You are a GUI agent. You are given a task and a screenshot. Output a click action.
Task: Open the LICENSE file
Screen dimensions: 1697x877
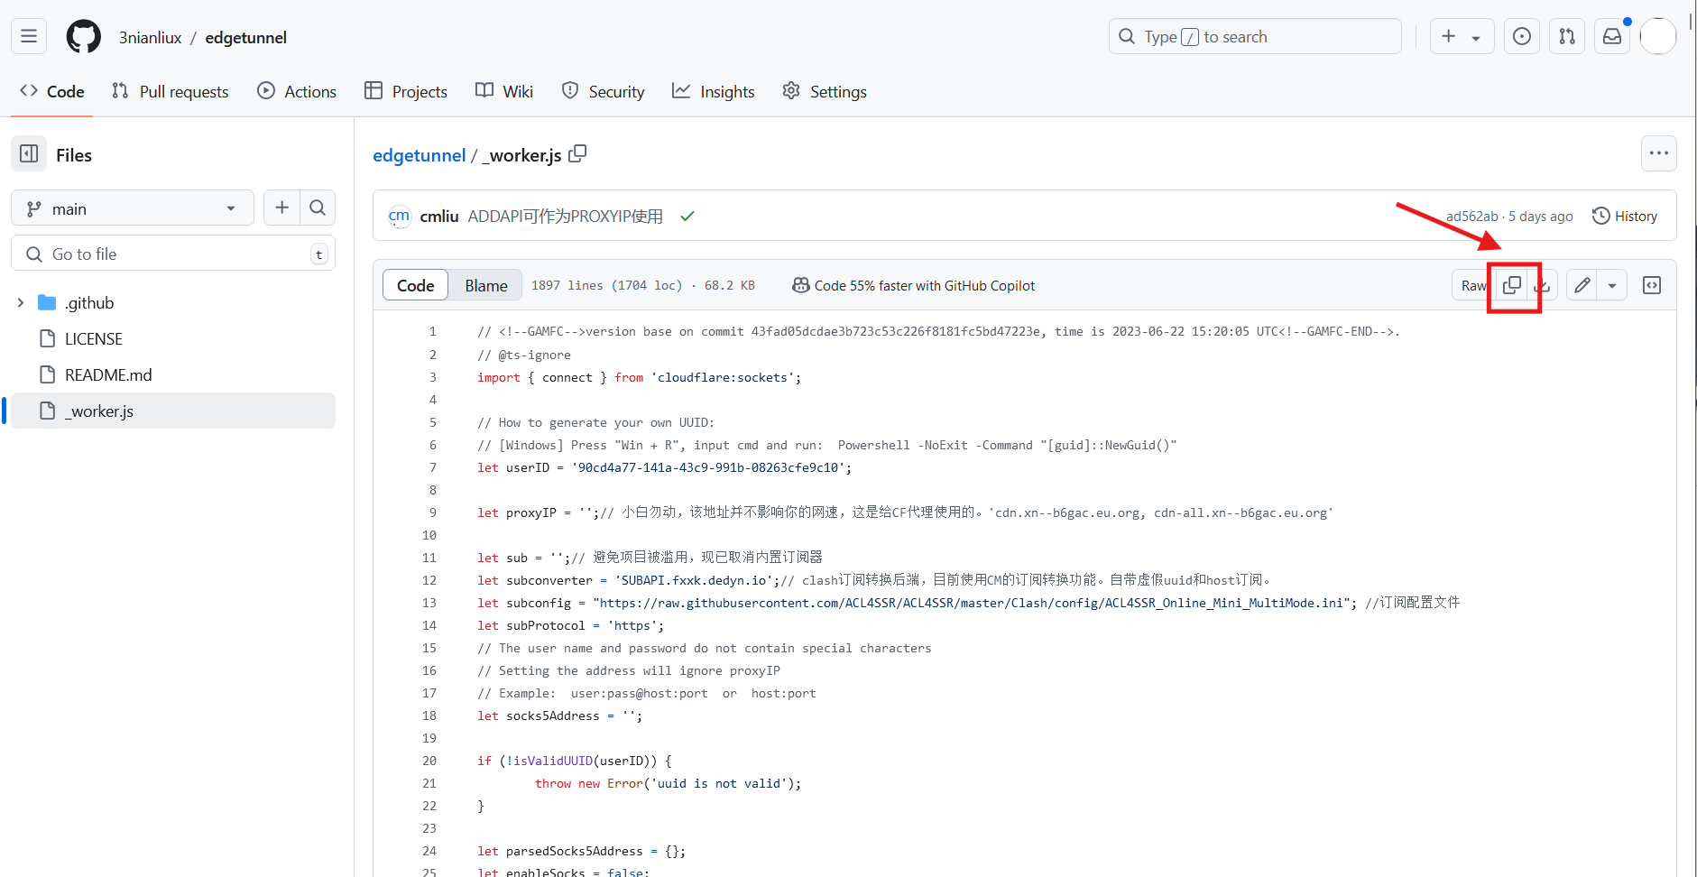(x=94, y=338)
